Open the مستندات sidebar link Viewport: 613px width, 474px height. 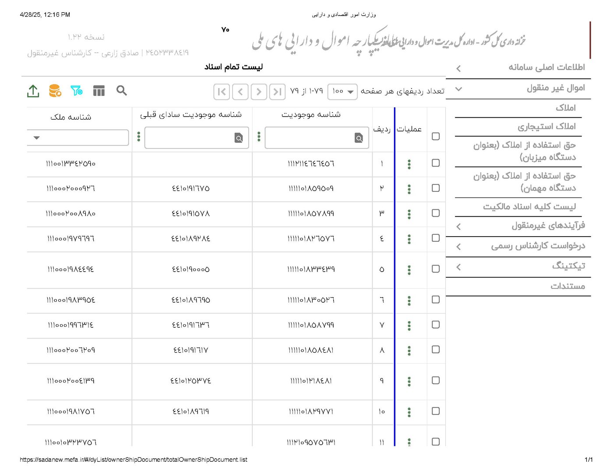(567, 287)
